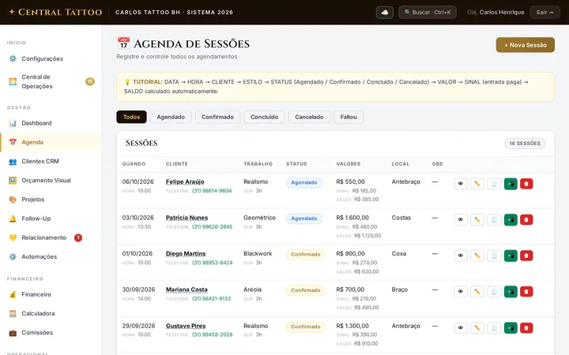Filter sessions by Agendado status
Image resolution: width=569 pixels, height=355 pixels.
[171, 117]
